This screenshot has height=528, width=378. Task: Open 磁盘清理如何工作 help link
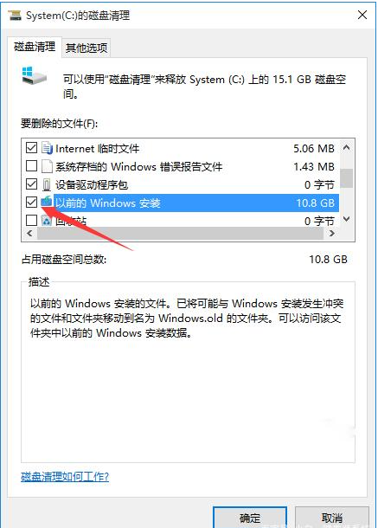[x=65, y=476]
